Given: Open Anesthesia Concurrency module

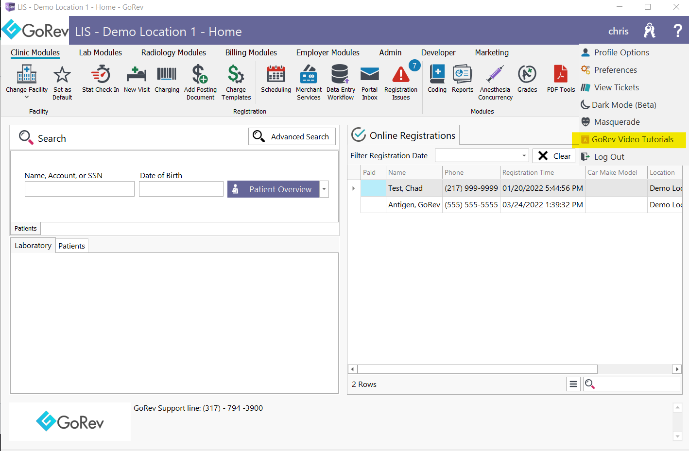Looking at the screenshot, I should tap(495, 83).
